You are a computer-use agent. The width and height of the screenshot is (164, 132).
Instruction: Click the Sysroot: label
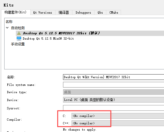point(14,108)
